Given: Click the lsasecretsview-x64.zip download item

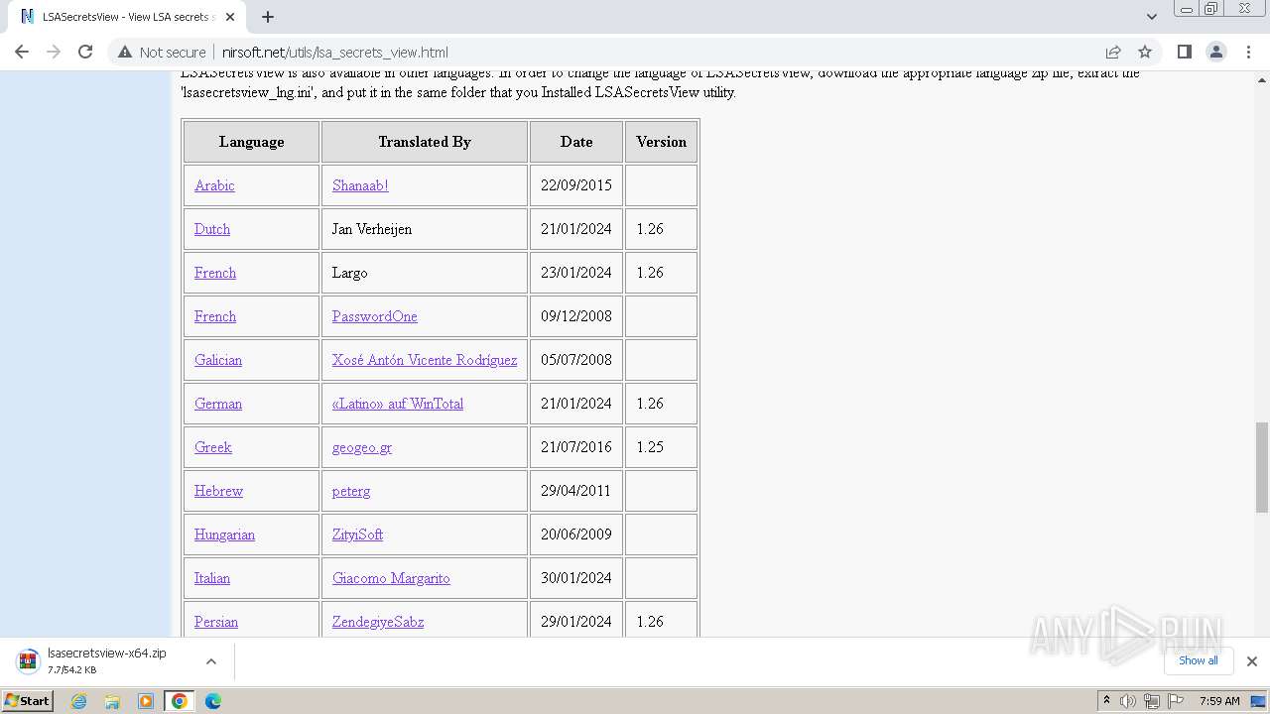Looking at the screenshot, I should 107,660.
